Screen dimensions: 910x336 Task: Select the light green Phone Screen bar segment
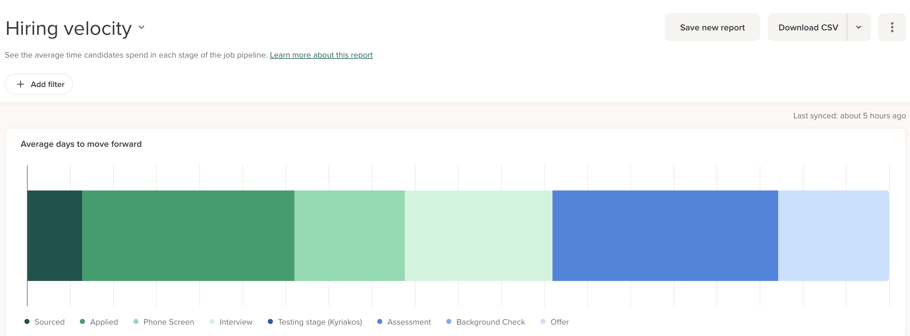pos(349,235)
